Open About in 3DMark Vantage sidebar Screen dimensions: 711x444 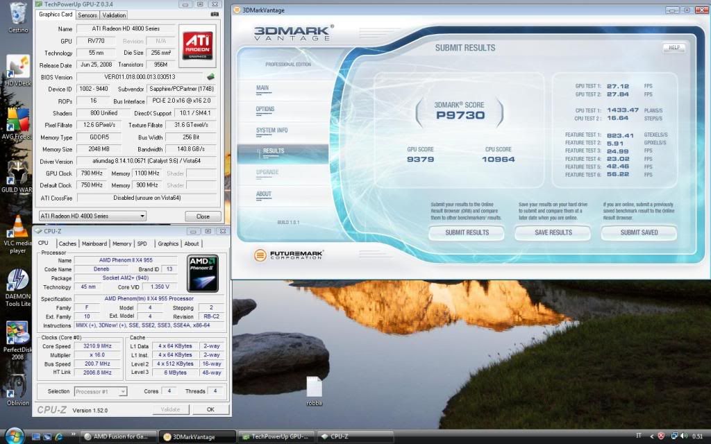coord(264,194)
